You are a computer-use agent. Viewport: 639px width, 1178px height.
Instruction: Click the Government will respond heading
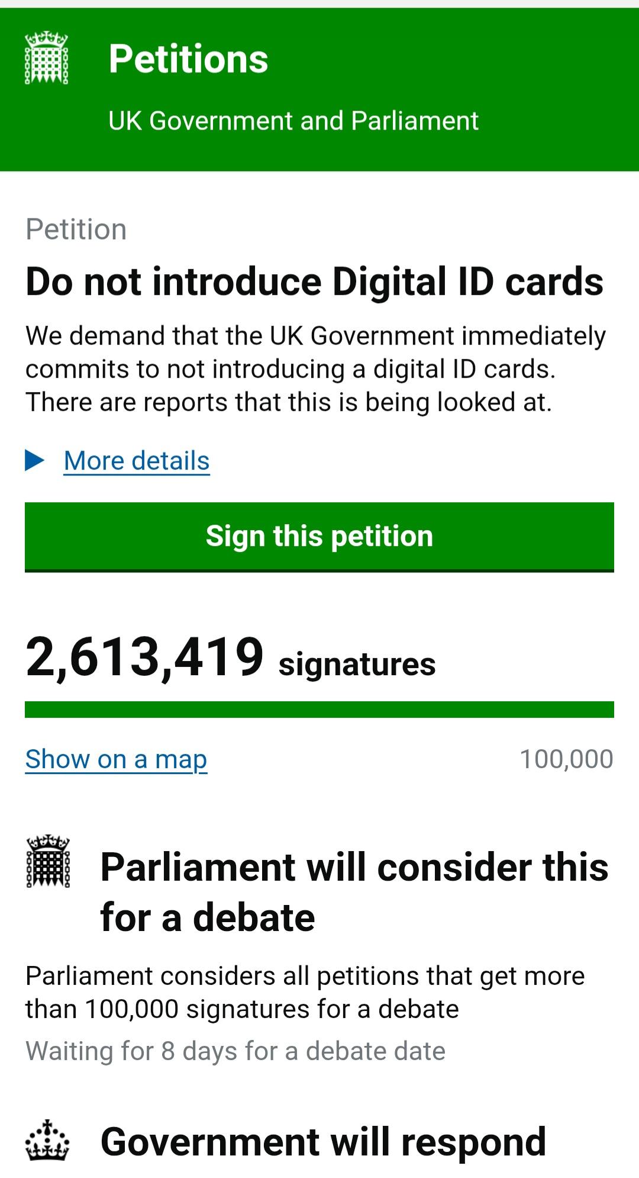point(323,1141)
